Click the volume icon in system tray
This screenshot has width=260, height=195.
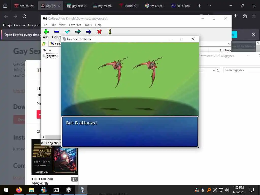(227, 190)
